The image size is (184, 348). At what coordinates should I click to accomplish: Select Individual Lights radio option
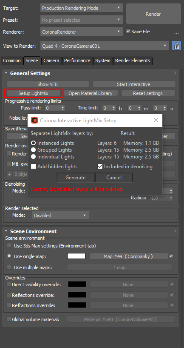coord(34,157)
